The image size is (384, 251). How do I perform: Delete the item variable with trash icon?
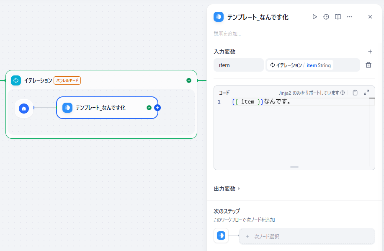[x=369, y=65]
